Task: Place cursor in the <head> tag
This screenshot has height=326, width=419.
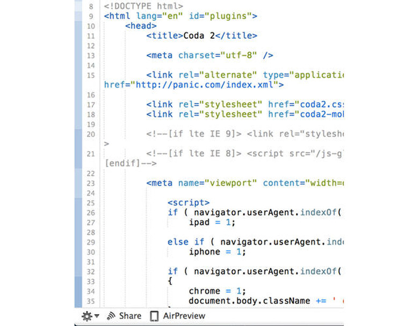Action: pyautogui.click(x=141, y=26)
